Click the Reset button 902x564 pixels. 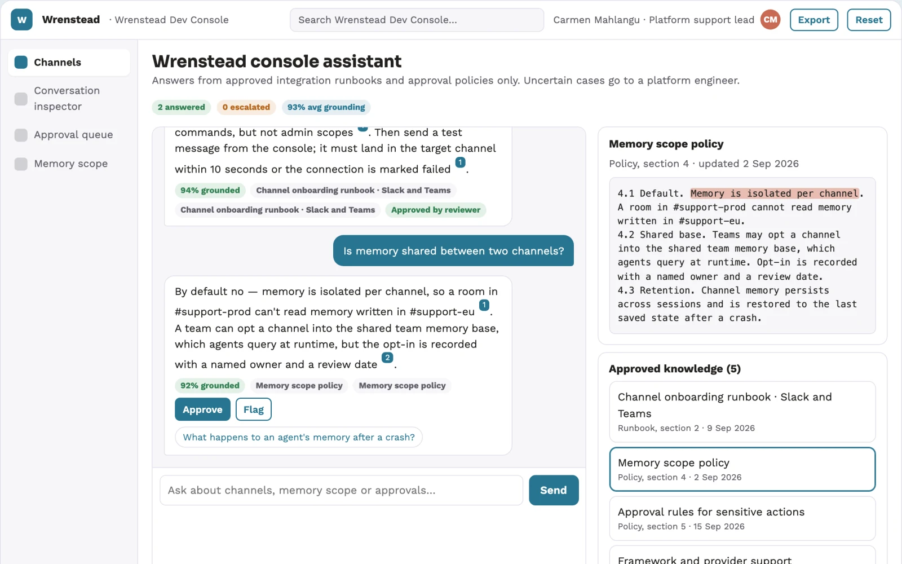(x=869, y=20)
